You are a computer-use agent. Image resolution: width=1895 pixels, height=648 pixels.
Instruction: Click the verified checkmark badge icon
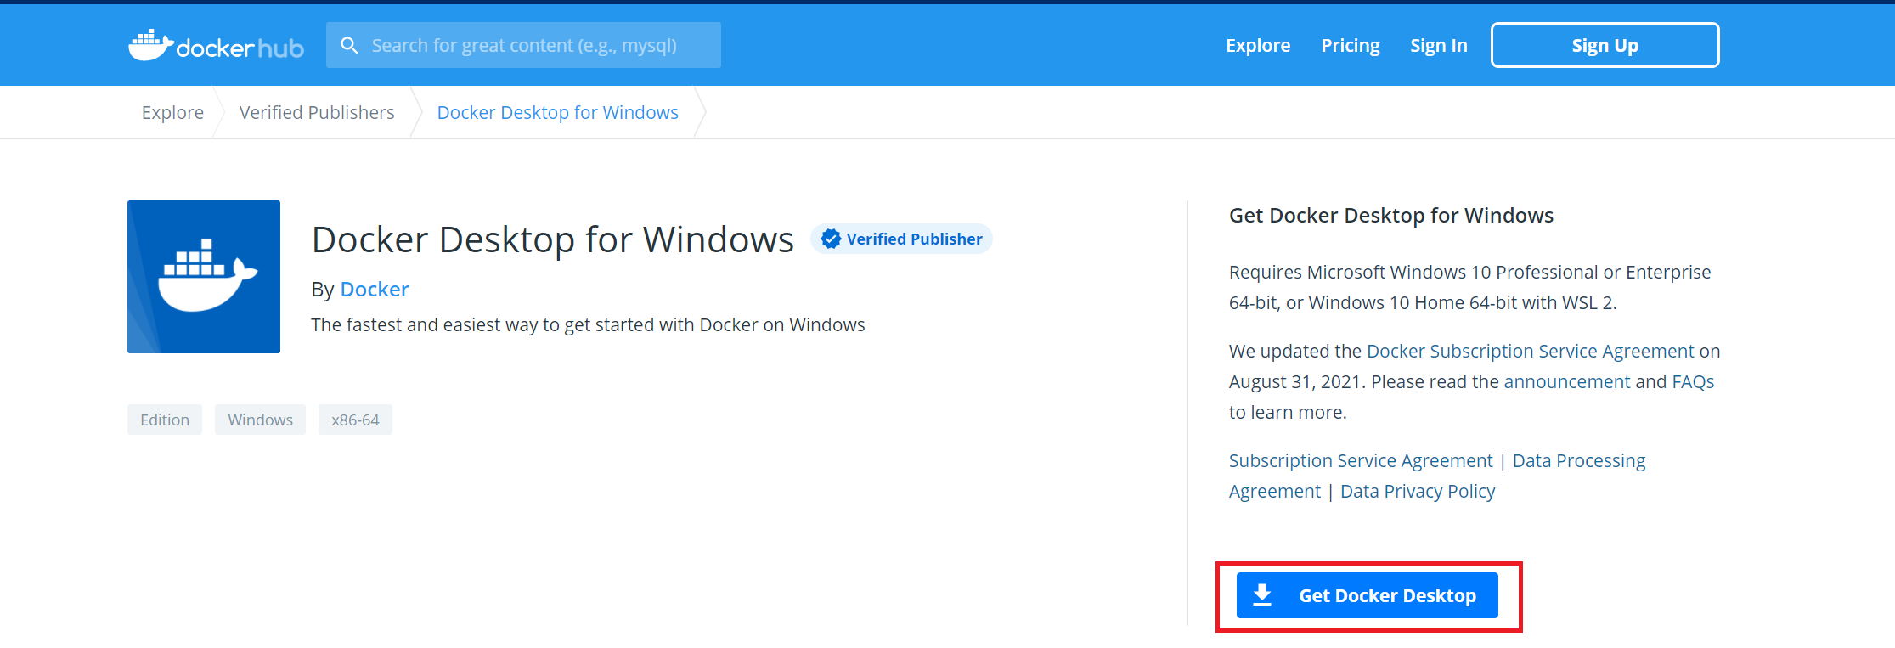[x=831, y=239]
